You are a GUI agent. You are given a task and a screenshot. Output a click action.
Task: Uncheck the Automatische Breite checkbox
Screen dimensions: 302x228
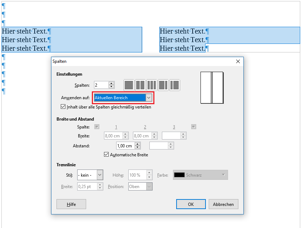106,154
